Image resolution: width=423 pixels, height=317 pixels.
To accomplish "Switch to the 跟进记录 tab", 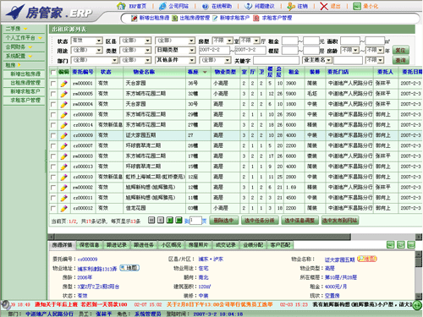I will click(116, 245).
